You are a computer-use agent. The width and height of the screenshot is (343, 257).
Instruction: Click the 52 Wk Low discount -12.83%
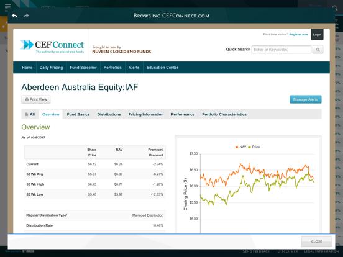[x=157, y=194]
